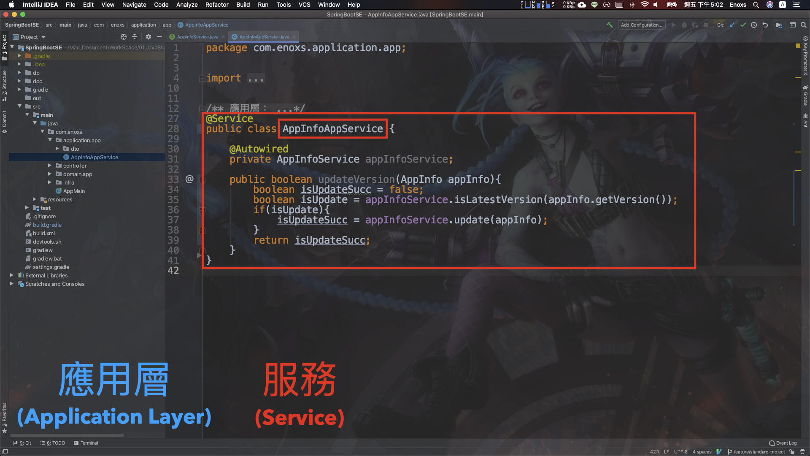
Task: Open Project panel settings gear
Action: (148, 37)
